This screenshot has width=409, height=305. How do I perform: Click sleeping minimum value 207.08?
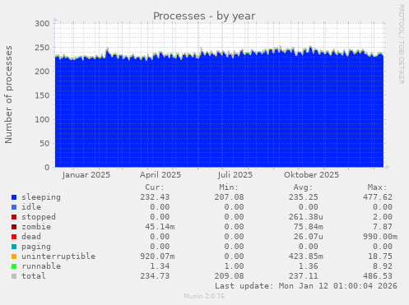click(230, 197)
